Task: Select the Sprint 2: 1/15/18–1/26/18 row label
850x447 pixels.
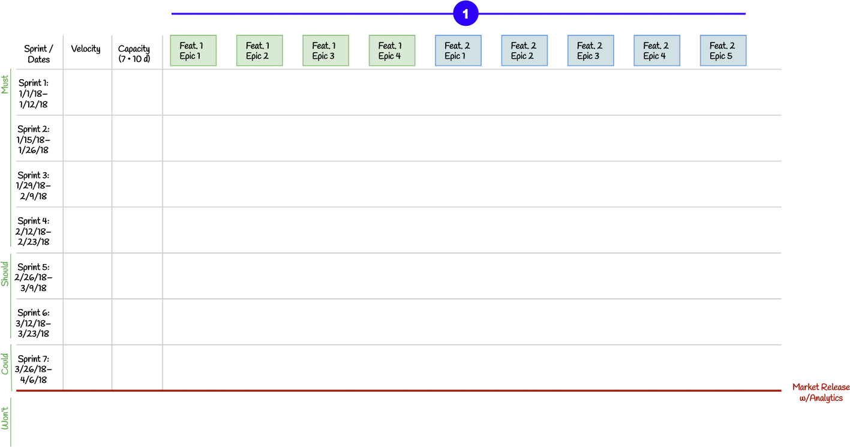Action: point(33,140)
